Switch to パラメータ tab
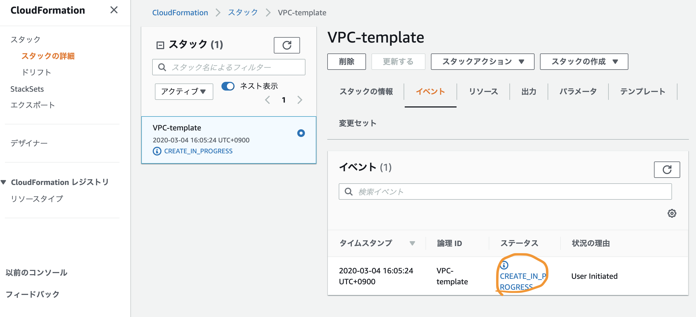 578,92
